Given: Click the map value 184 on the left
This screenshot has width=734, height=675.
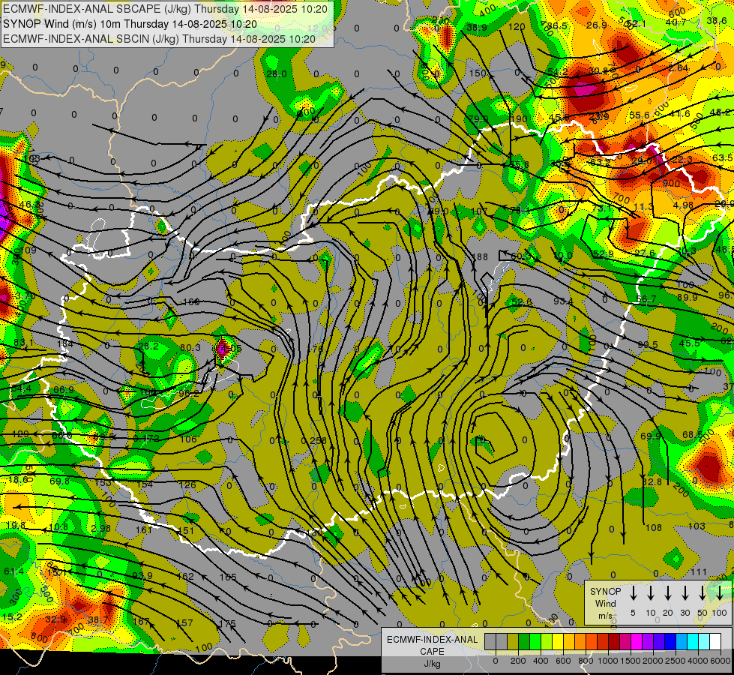Looking at the screenshot, I should point(65,343).
